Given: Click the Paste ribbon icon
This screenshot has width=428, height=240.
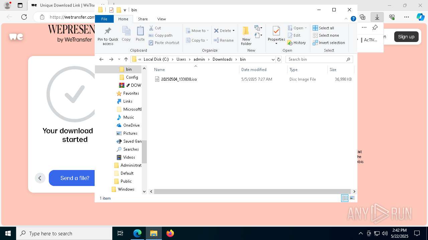Looking at the screenshot, I should click(x=140, y=34).
